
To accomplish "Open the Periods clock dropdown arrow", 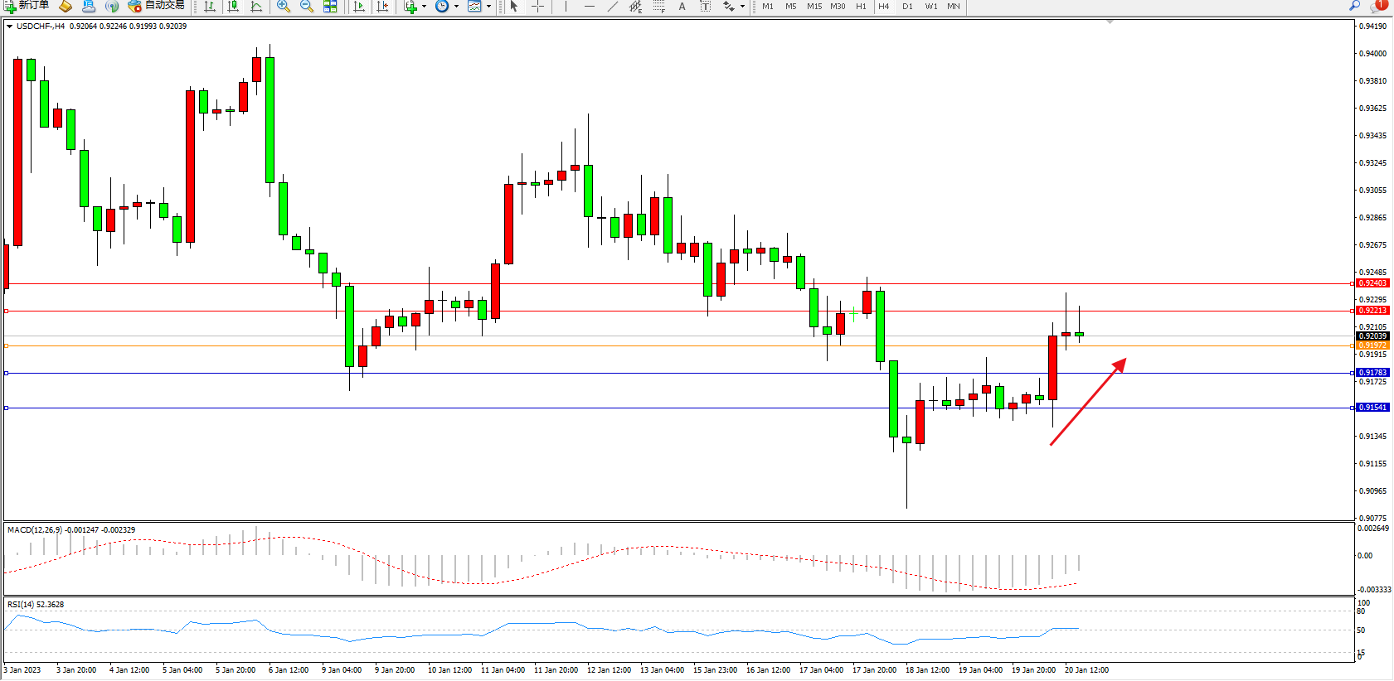I will pos(456,7).
